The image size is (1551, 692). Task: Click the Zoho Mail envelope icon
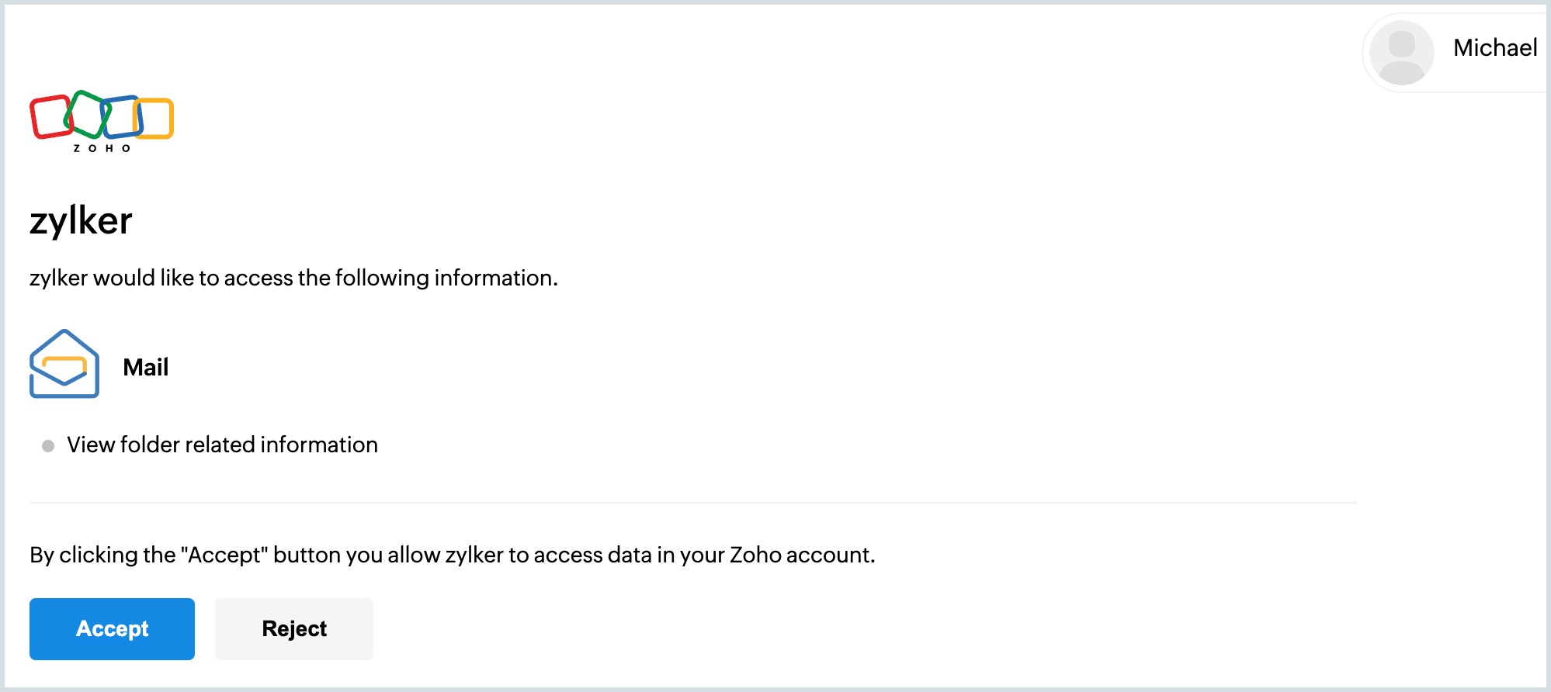(64, 364)
